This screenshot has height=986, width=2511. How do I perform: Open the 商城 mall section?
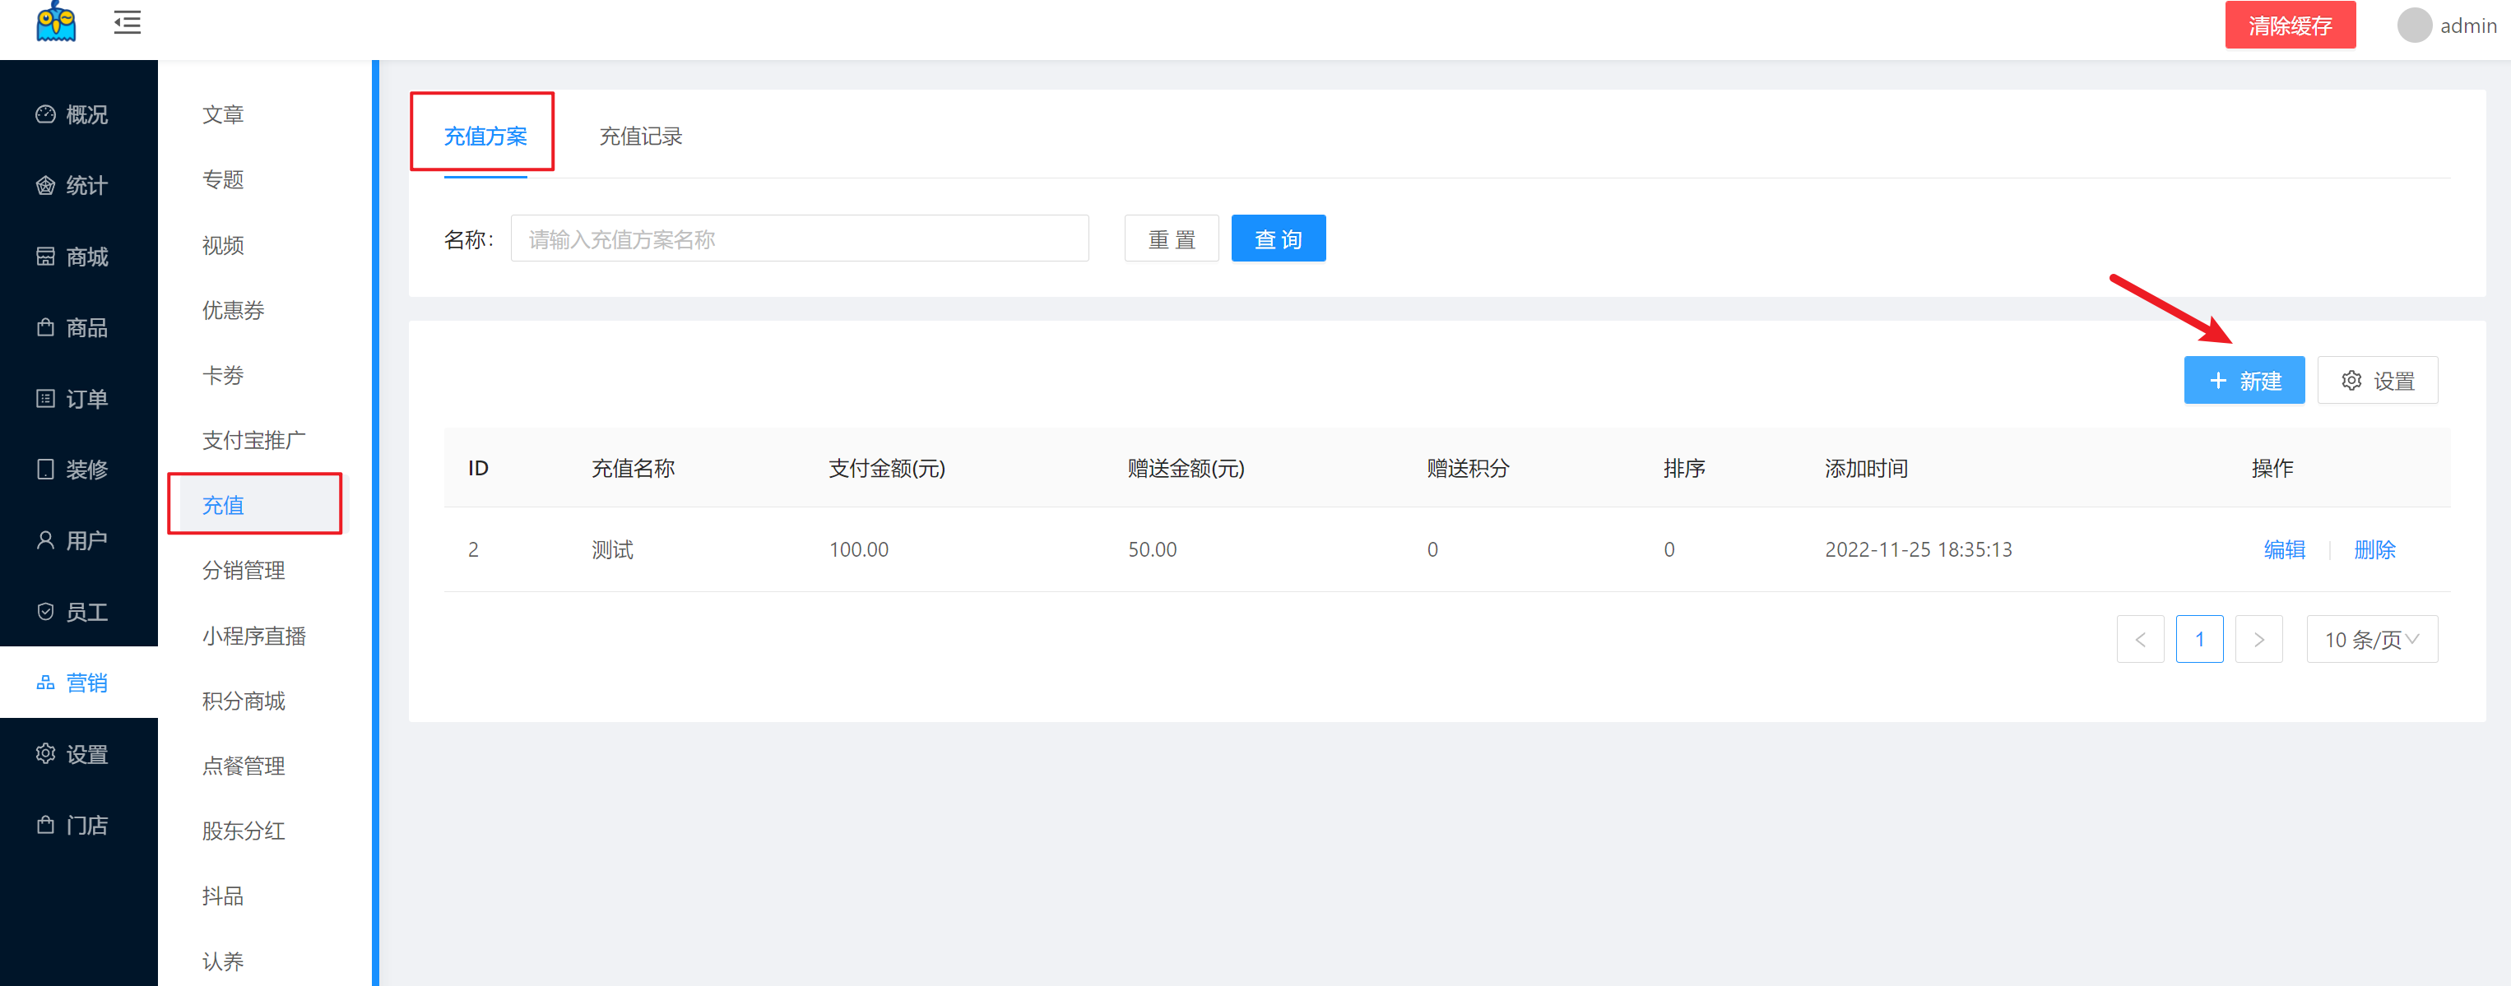tap(73, 257)
